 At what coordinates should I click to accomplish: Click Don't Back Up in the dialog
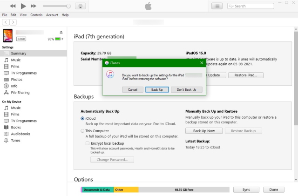186,89
